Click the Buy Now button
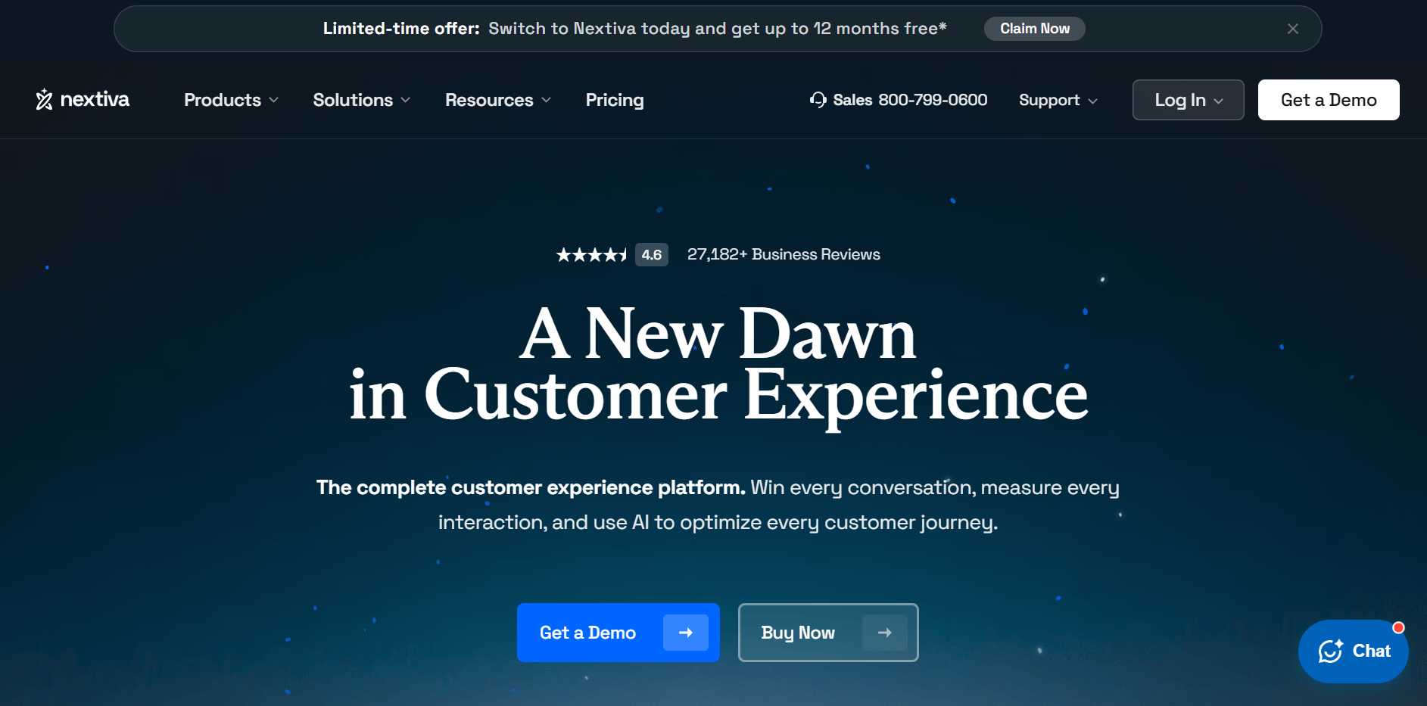The height and width of the screenshot is (706, 1427). (x=828, y=633)
